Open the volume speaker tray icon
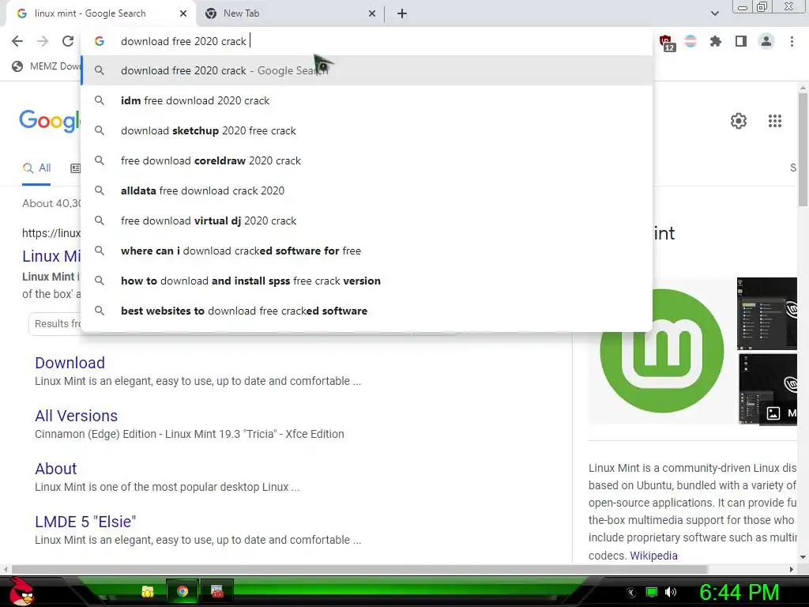The image size is (809, 607). tap(671, 592)
